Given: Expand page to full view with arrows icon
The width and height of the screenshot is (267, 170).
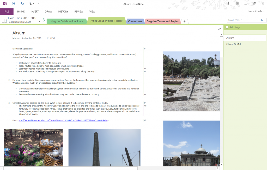Looking at the screenshot, I should (x=220, y=29).
